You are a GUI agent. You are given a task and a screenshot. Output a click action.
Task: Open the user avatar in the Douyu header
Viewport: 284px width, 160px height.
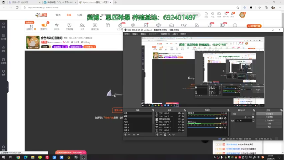[x=242, y=15]
